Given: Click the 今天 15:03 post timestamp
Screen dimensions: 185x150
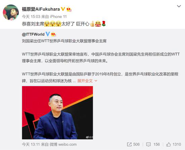Looking at the screenshot, I should (31, 17).
